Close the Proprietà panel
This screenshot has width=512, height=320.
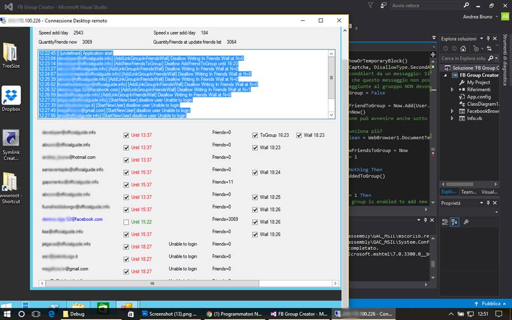pyautogui.click(x=495, y=203)
